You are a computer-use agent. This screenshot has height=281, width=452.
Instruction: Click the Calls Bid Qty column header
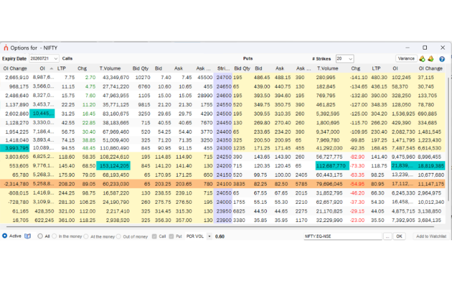(x=141, y=68)
